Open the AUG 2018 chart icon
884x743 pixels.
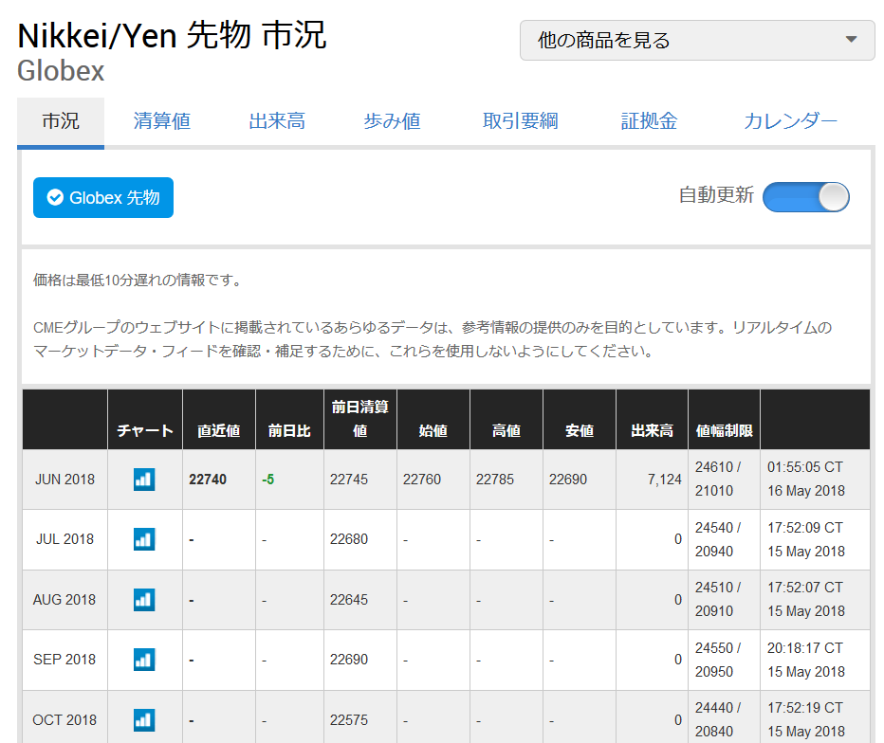144,599
